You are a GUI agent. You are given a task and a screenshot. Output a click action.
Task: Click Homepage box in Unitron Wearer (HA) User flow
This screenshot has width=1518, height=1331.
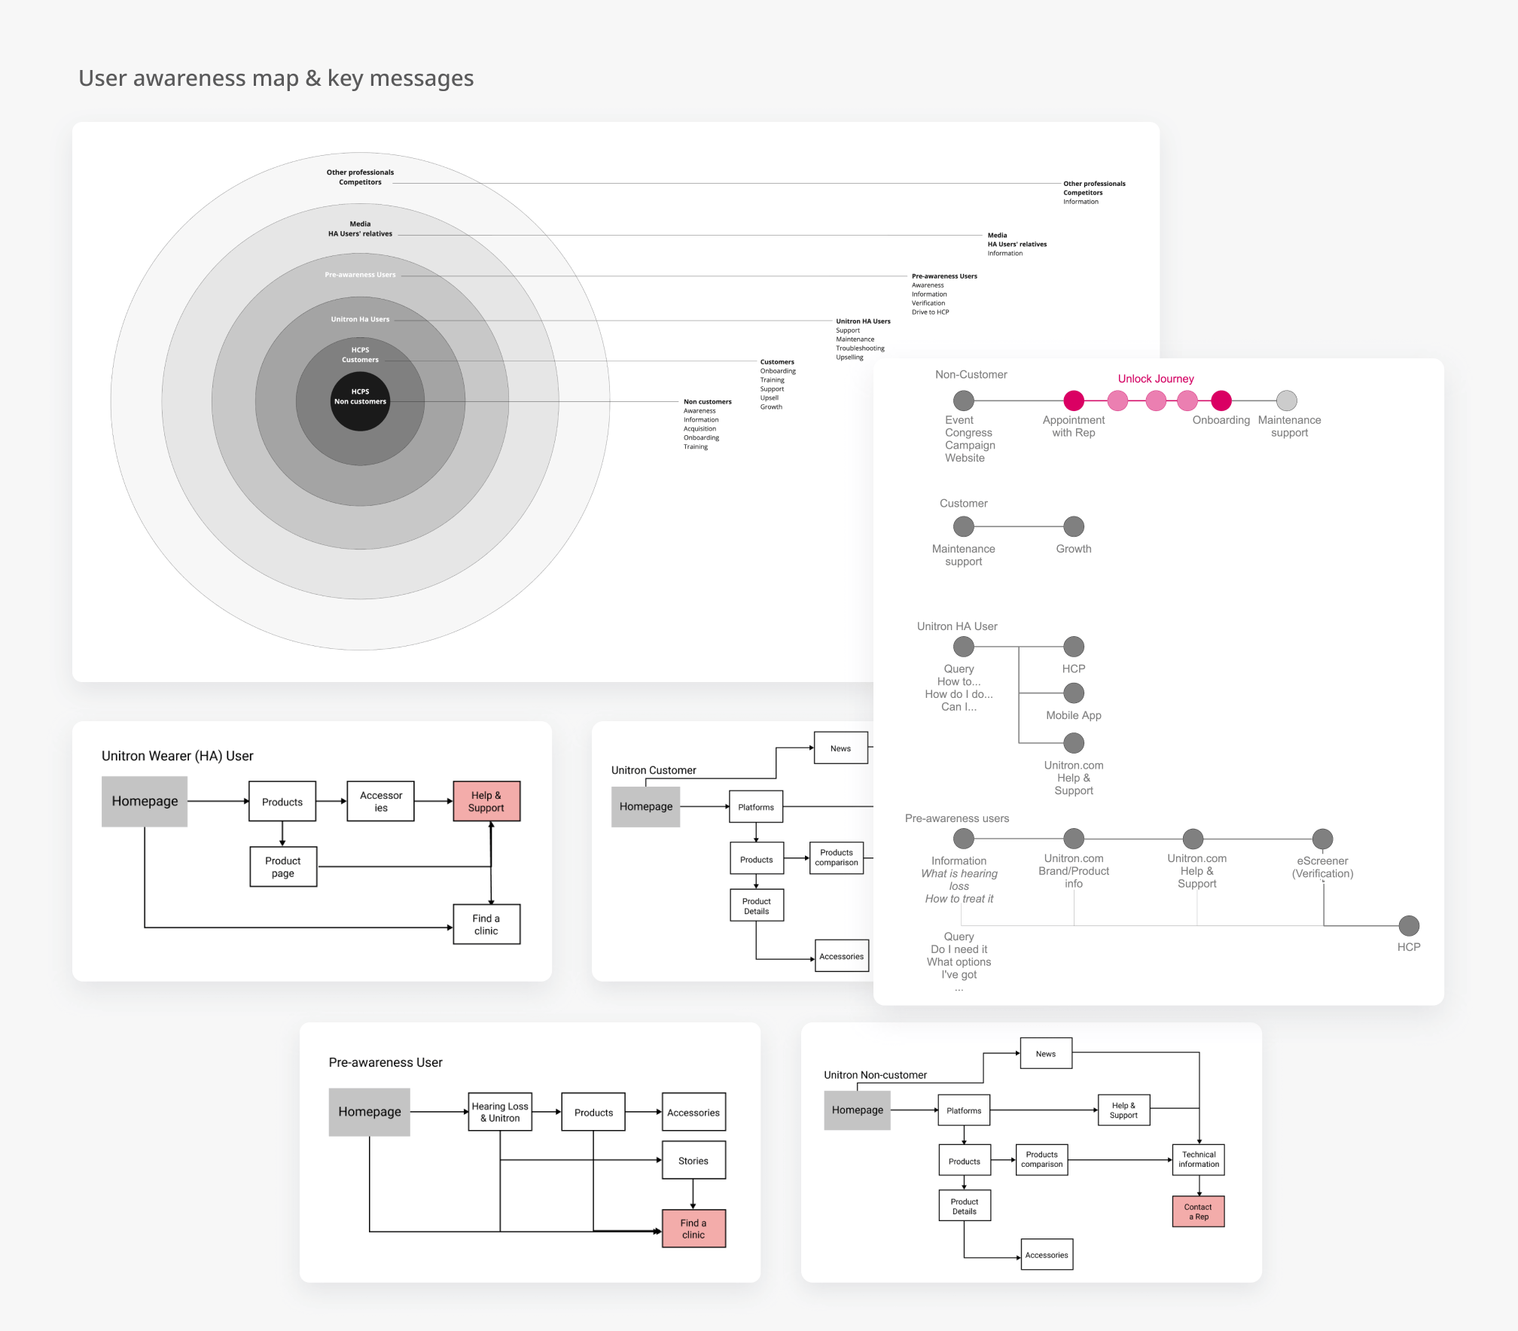(145, 801)
